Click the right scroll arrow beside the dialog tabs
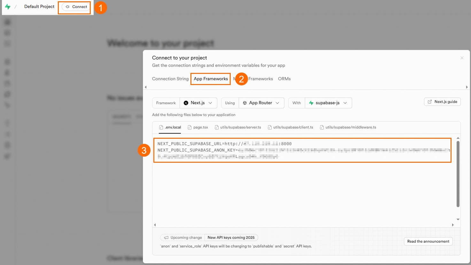The height and width of the screenshot is (265, 471). tap(467, 87)
